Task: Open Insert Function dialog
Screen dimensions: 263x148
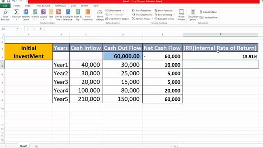Action: (x=5, y=15)
